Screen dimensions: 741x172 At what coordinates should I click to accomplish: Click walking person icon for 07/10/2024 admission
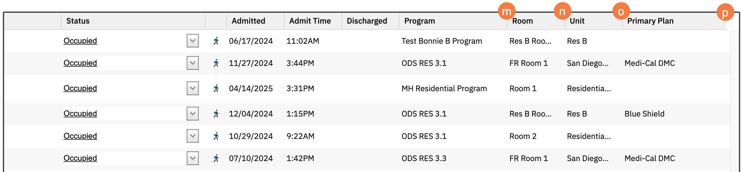[216, 158]
